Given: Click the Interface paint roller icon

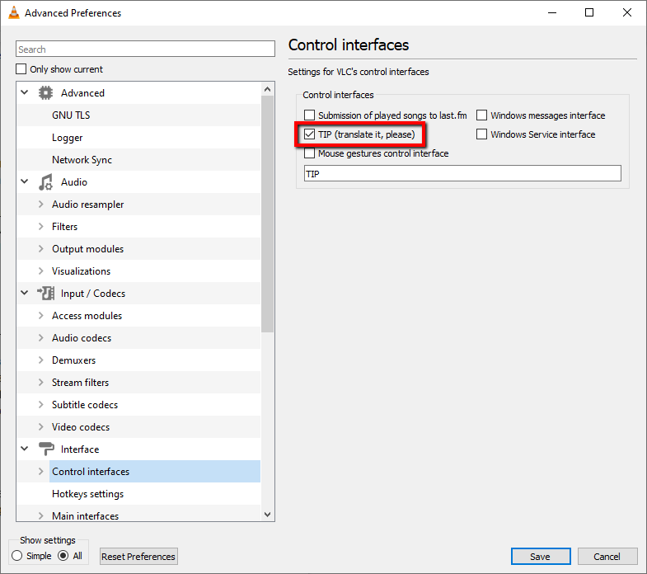Looking at the screenshot, I should pyautogui.click(x=46, y=449).
